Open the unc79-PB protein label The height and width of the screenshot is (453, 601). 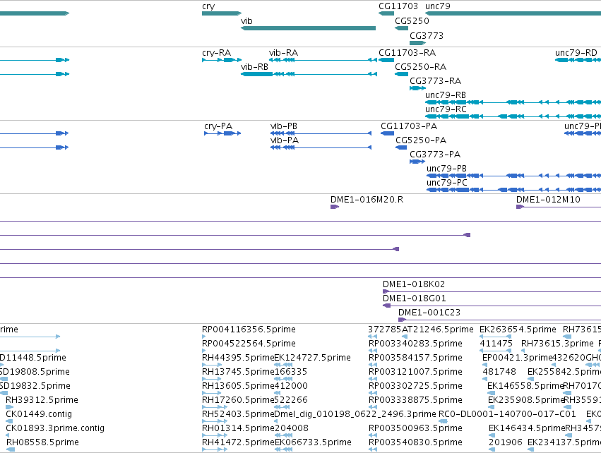[x=446, y=169]
